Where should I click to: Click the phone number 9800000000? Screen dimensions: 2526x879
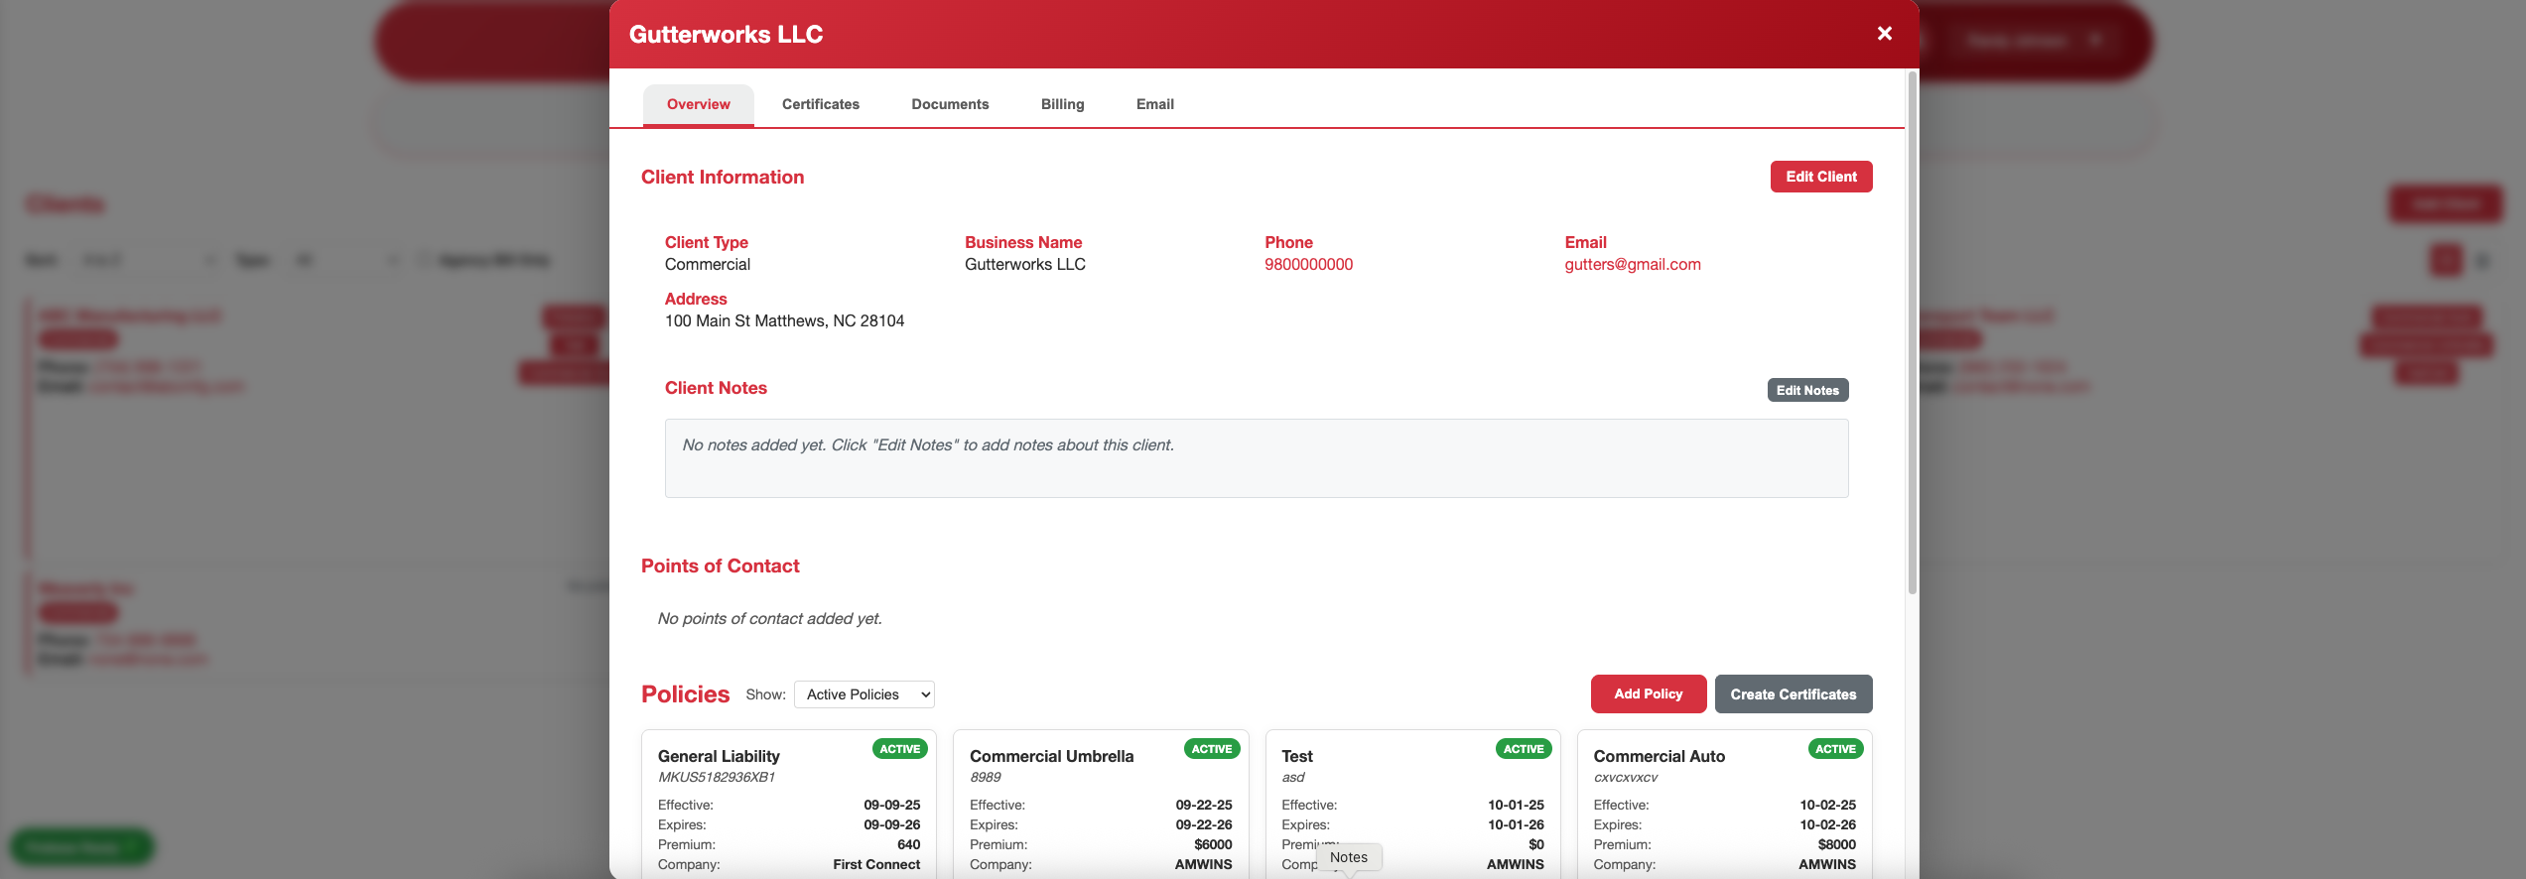coord(1307,264)
